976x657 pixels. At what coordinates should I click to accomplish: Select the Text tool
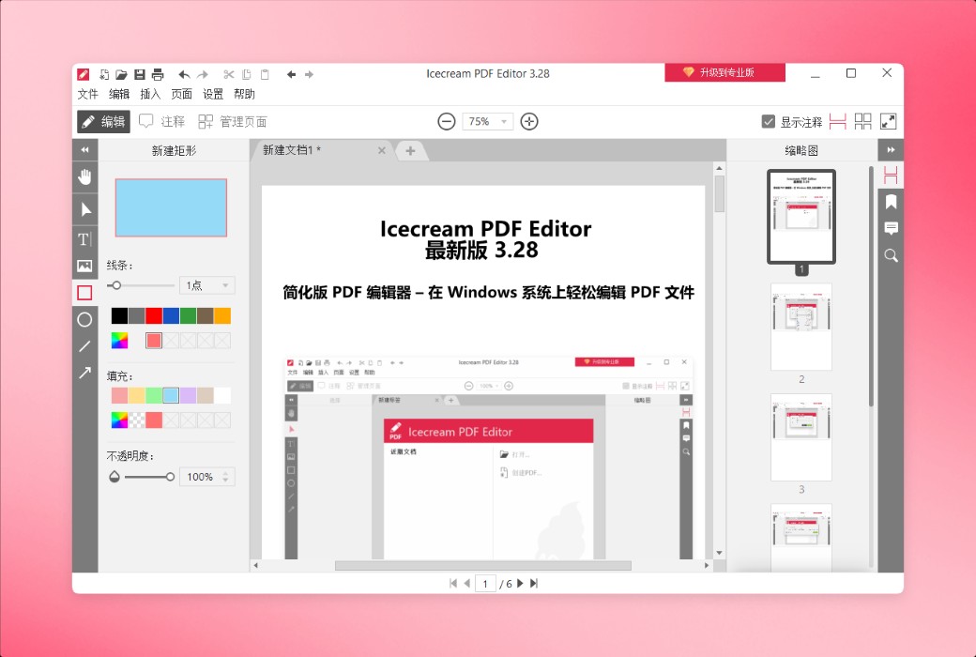[84, 238]
